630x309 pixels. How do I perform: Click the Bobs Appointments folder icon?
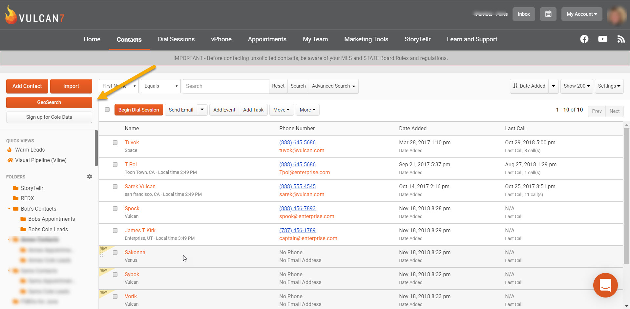[23, 219]
